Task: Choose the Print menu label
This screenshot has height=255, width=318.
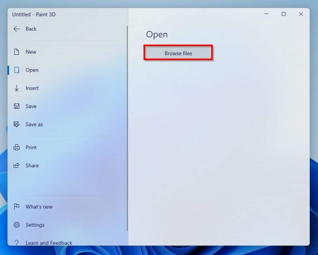Action: click(x=31, y=147)
